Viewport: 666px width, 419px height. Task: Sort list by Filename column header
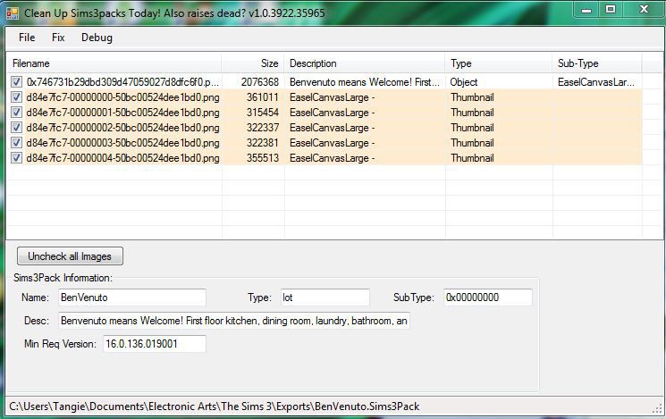tap(114, 63)
